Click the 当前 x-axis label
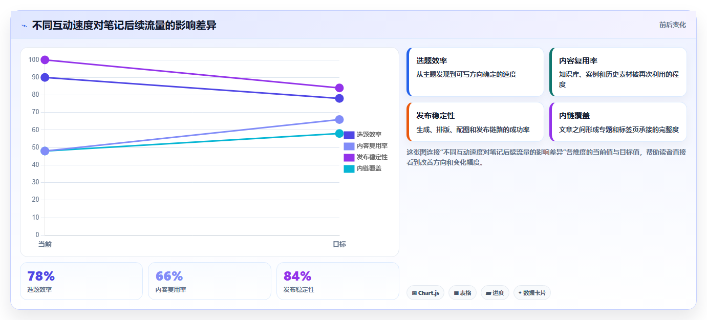This screenshot has width=707, height=320. pyautogui.click(x=45, y=244)
